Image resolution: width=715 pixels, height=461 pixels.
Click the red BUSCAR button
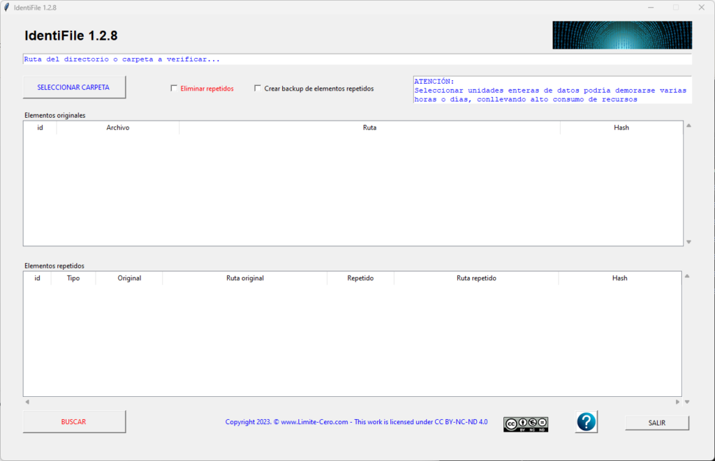[74, 422]
